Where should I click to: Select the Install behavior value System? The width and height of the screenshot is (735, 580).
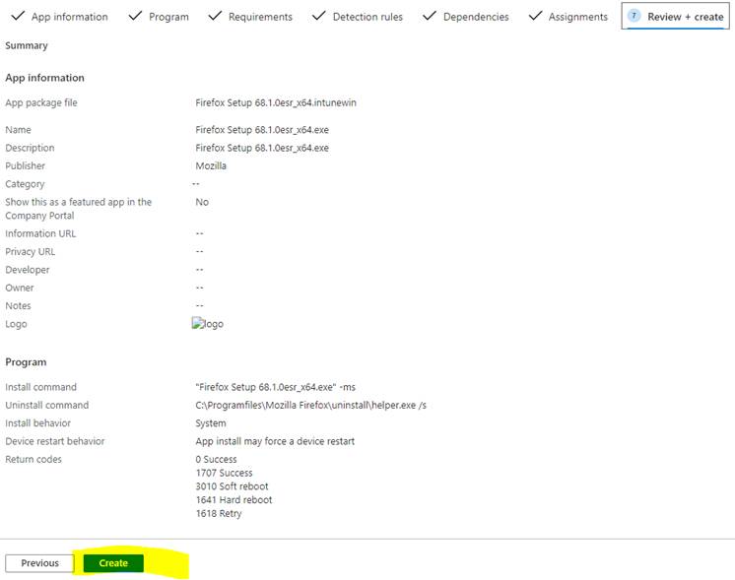tap(211, 423)
